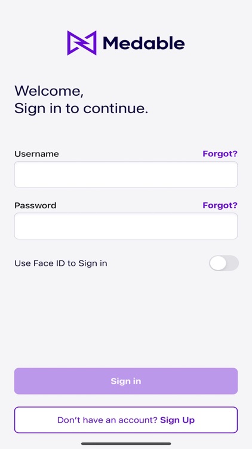Click the Medable wordmark text

144,43
